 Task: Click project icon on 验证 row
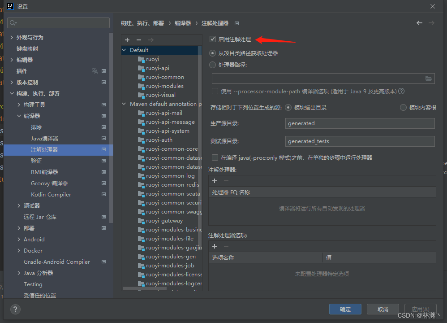point(104,161)
